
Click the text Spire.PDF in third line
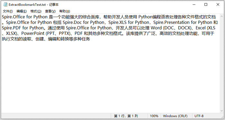click(12, 28)
